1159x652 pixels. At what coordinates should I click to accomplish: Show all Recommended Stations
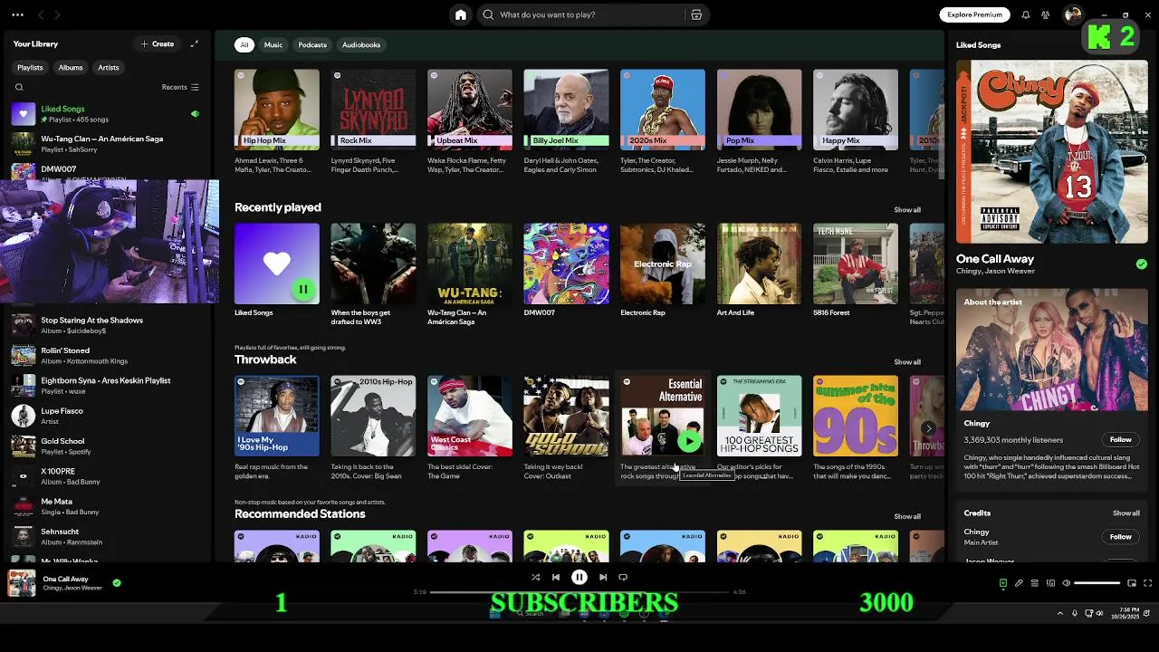click(x=907, y=516)
